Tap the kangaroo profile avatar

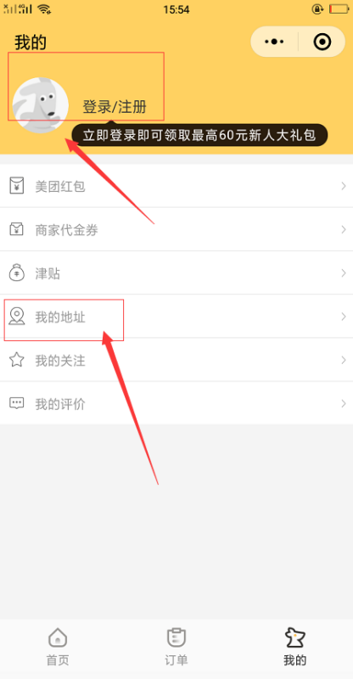tap(40, 105)
